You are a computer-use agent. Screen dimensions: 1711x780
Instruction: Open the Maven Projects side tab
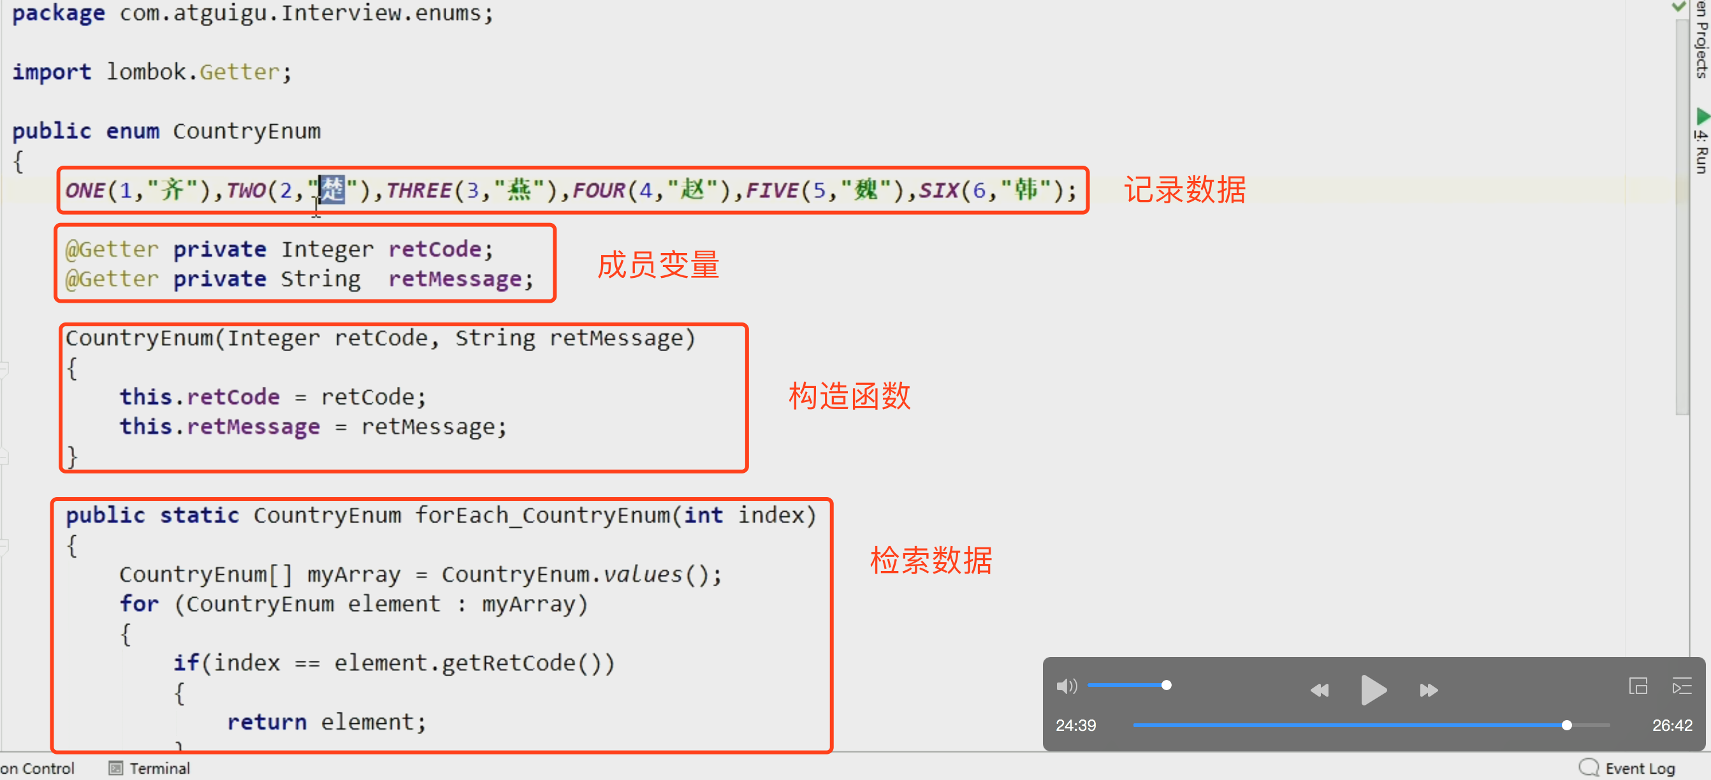click(1701, 40)
